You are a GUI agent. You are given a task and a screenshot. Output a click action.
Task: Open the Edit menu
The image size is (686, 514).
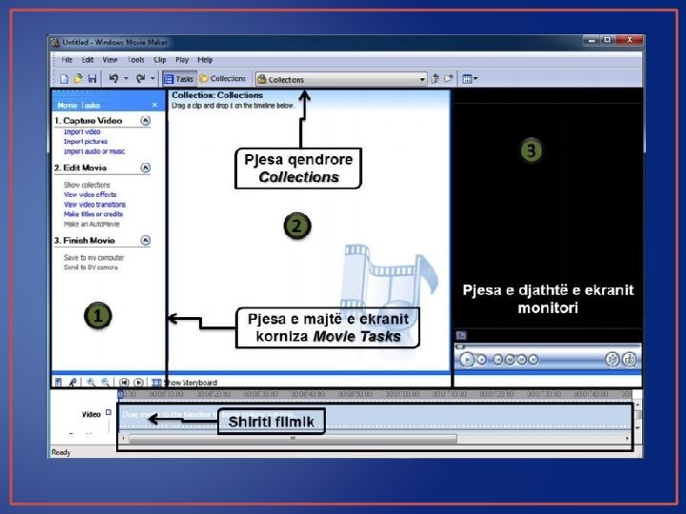pyautogui.click(x=88, y=60)
